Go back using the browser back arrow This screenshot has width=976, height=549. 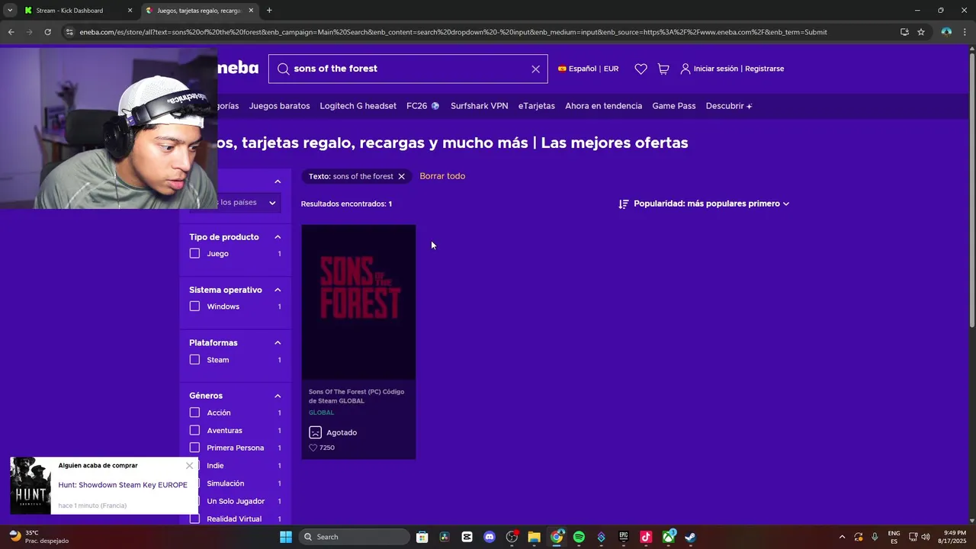click(11, 32)
